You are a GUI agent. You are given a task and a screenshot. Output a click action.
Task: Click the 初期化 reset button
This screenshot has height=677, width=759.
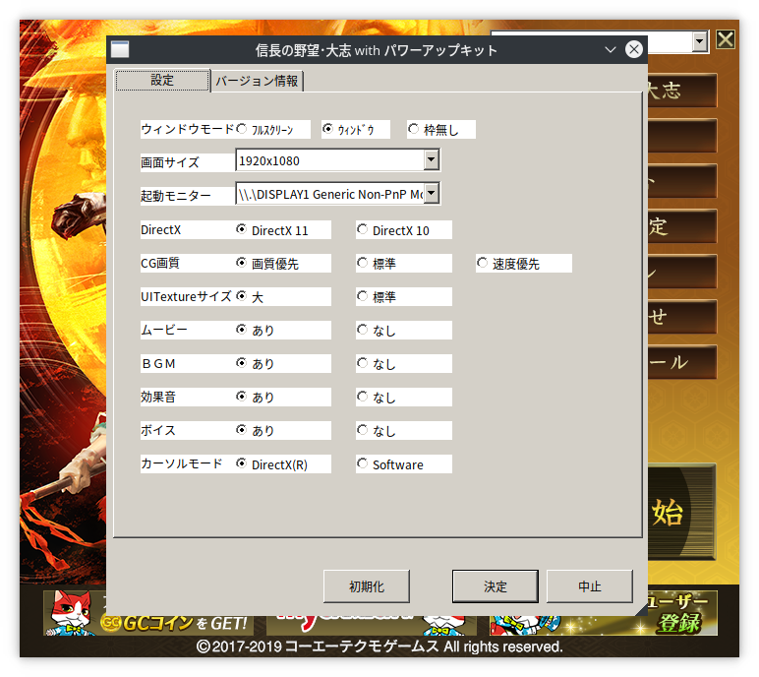[x=367, y=586]
